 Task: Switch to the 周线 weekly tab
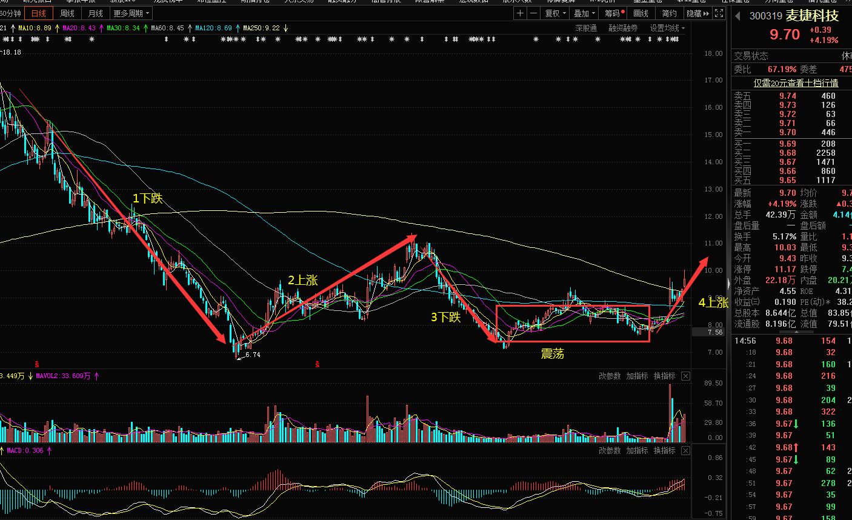(67, 13)
